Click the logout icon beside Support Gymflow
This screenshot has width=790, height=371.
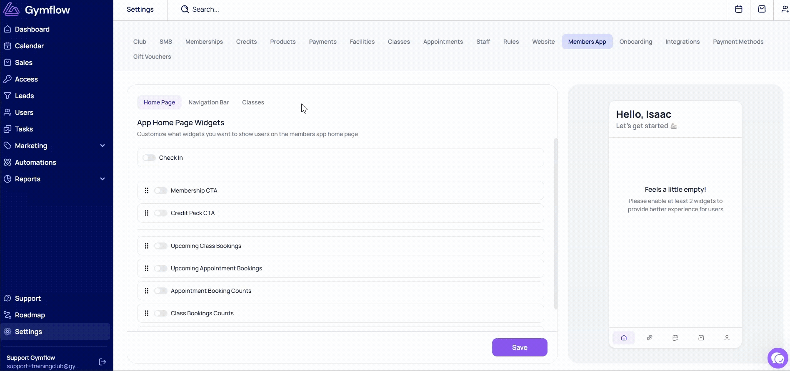(x=102, y=362)
